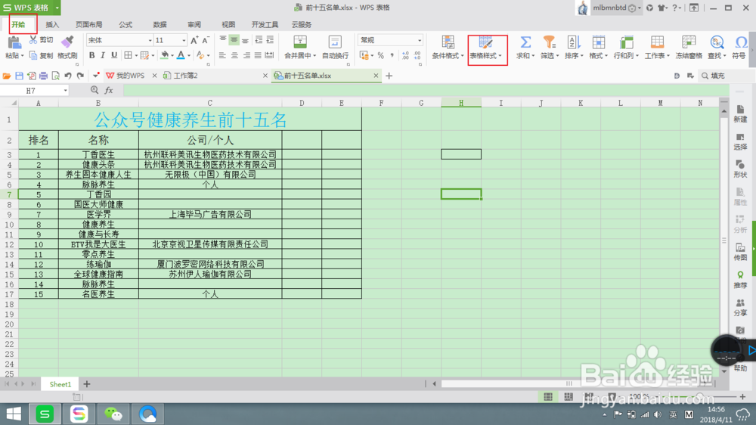The width and height of the screenshot is (756, 425).
Task: Click the Open folder icon in quick toolbar
Action: pos(7,76)
